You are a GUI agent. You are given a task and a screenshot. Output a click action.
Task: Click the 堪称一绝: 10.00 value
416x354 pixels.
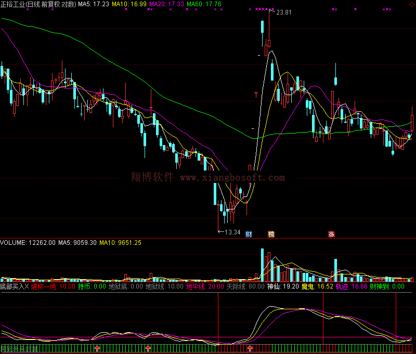[x=54, y=286]
